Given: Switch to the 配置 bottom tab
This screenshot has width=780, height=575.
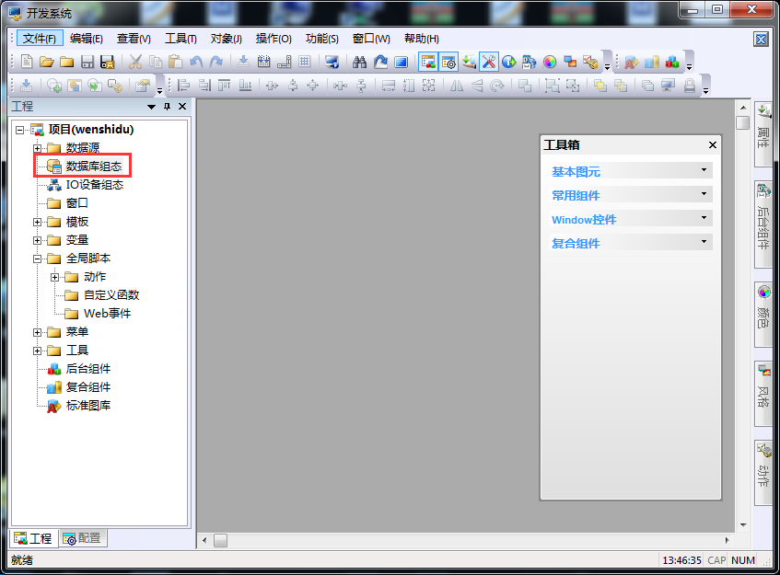Looking at the screenshot, I should pyautogui.click(x=82, y=538).
